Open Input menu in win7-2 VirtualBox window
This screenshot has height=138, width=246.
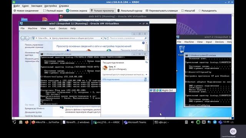tap(209, 42)
